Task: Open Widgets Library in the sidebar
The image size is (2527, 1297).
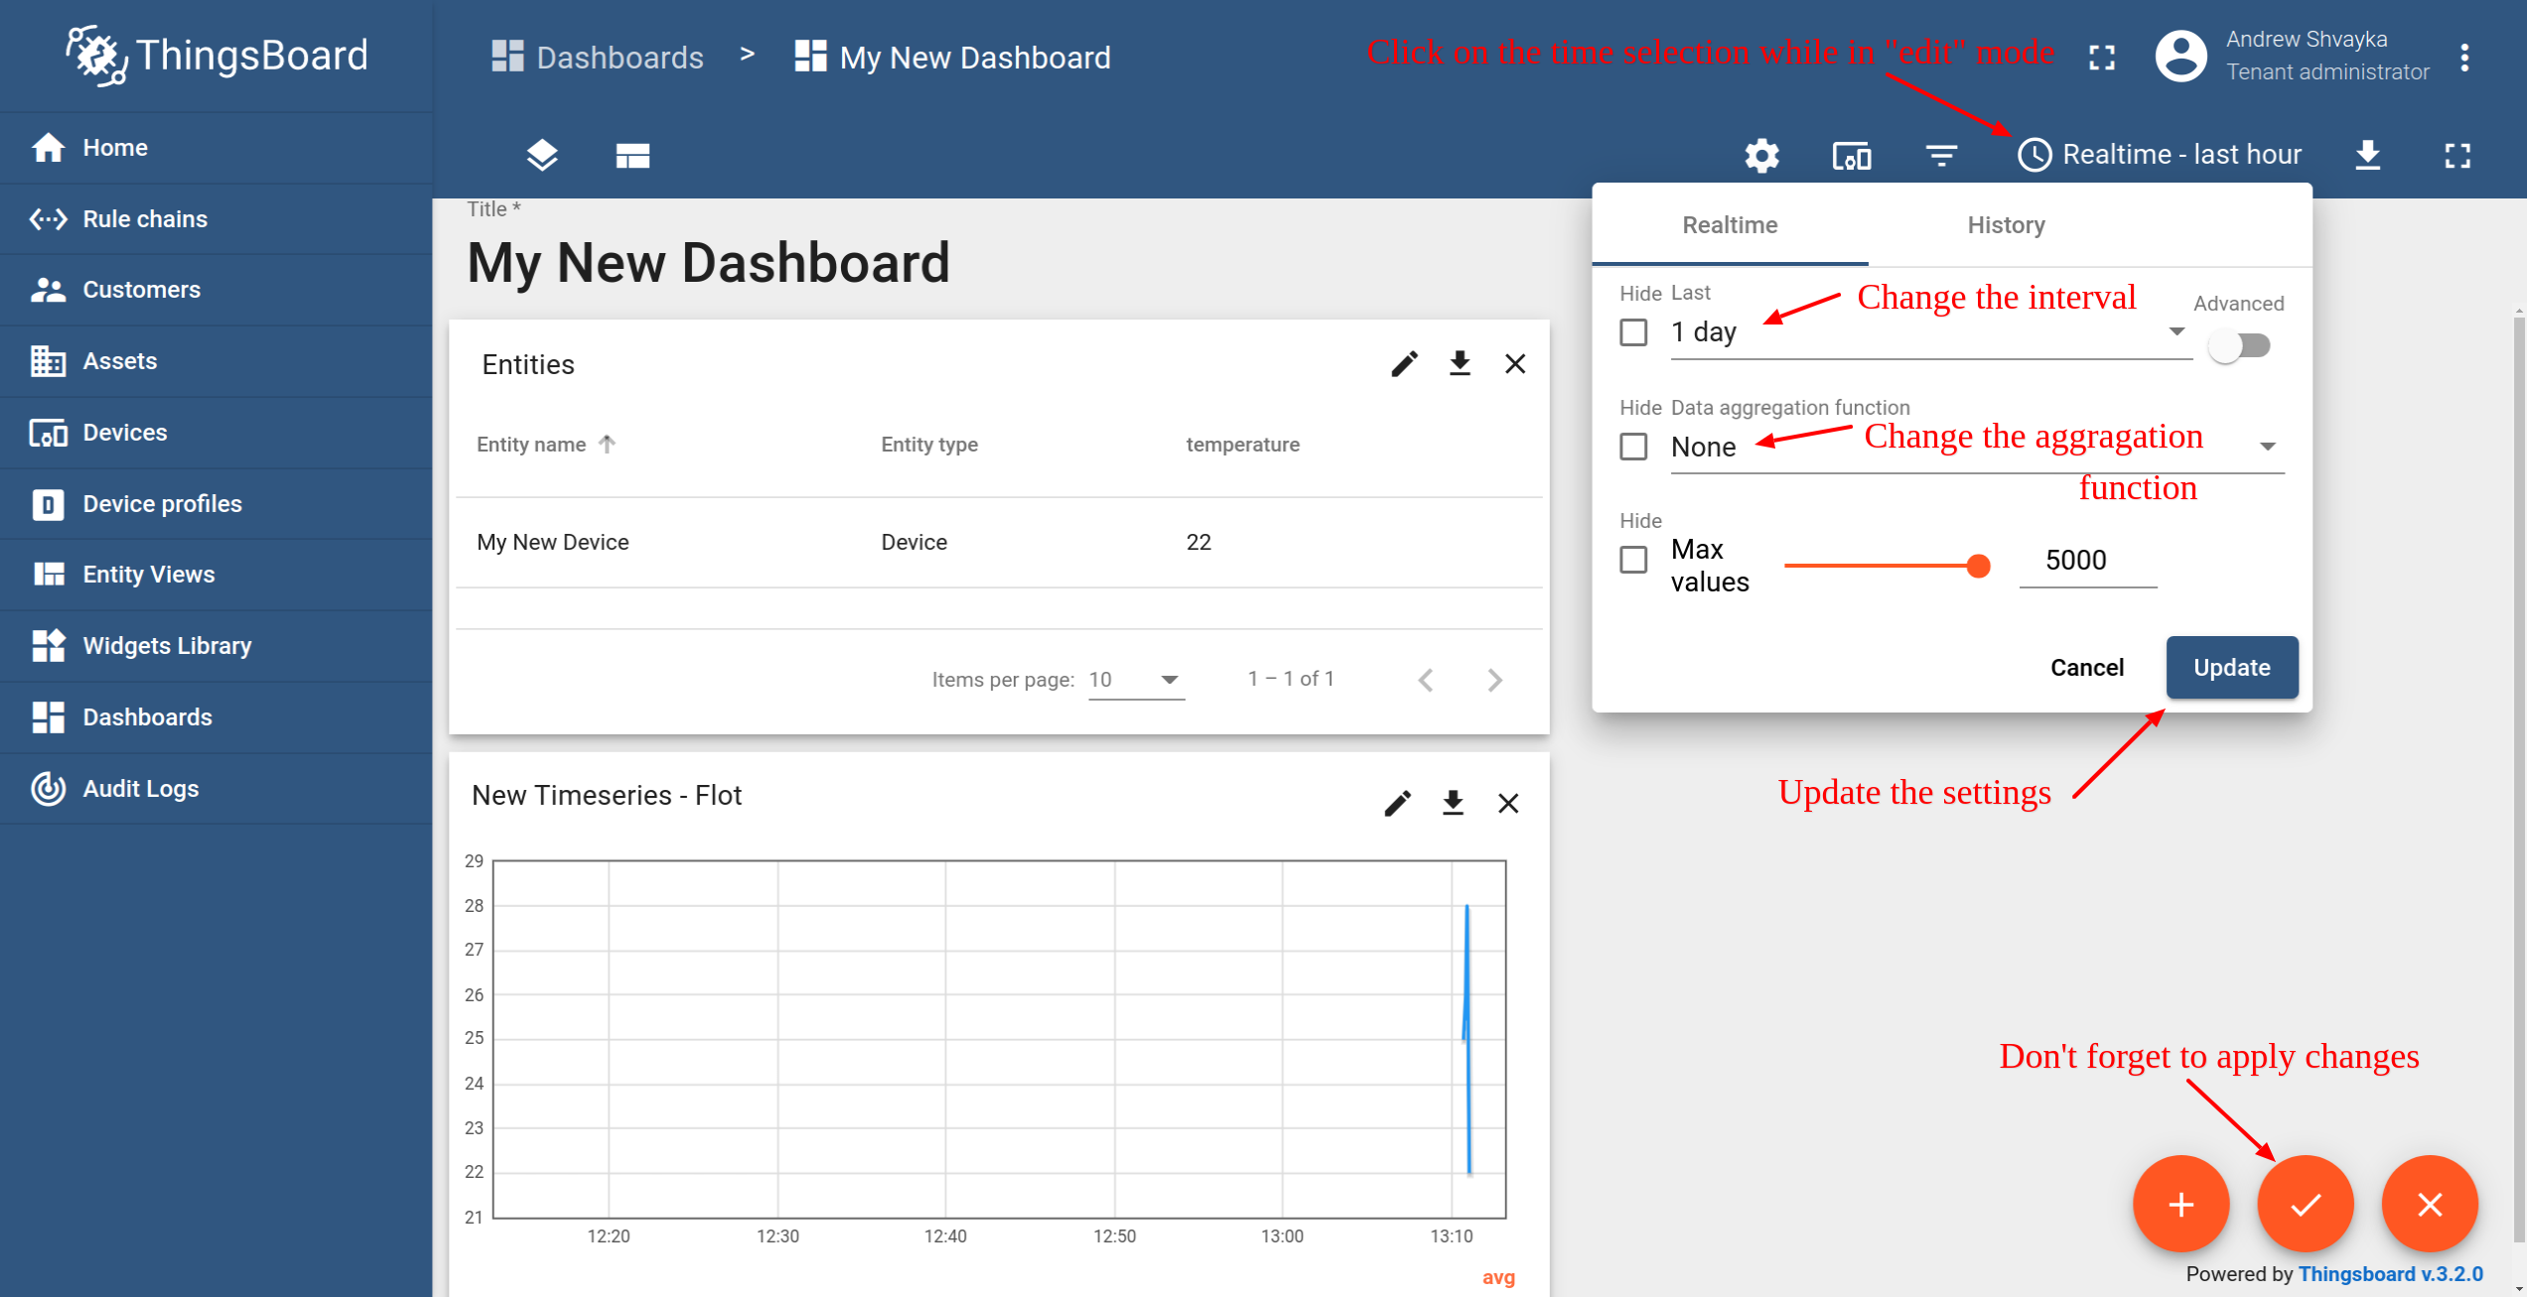Action: click(x=167, y=646)
